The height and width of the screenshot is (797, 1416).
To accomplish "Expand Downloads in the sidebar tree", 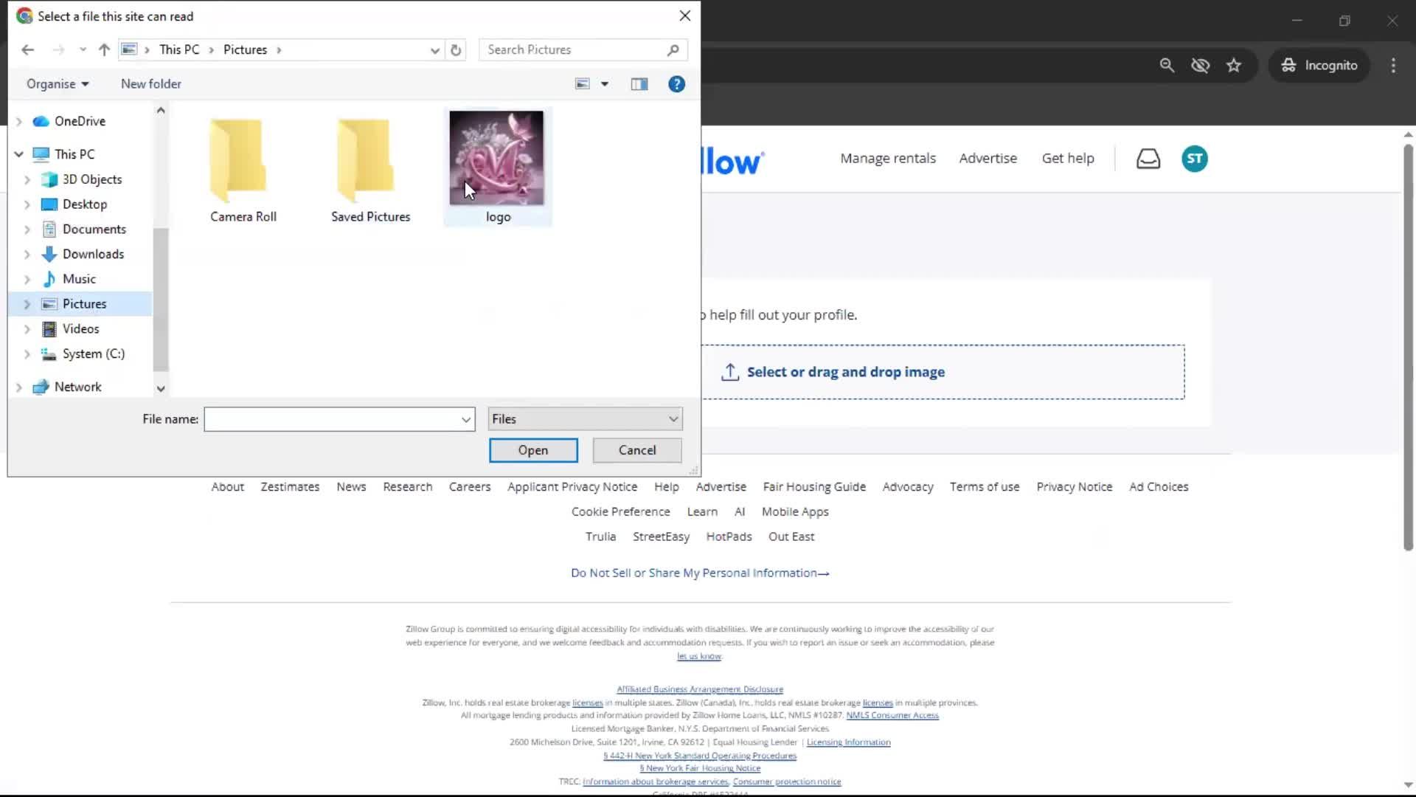I will (27, 254).
